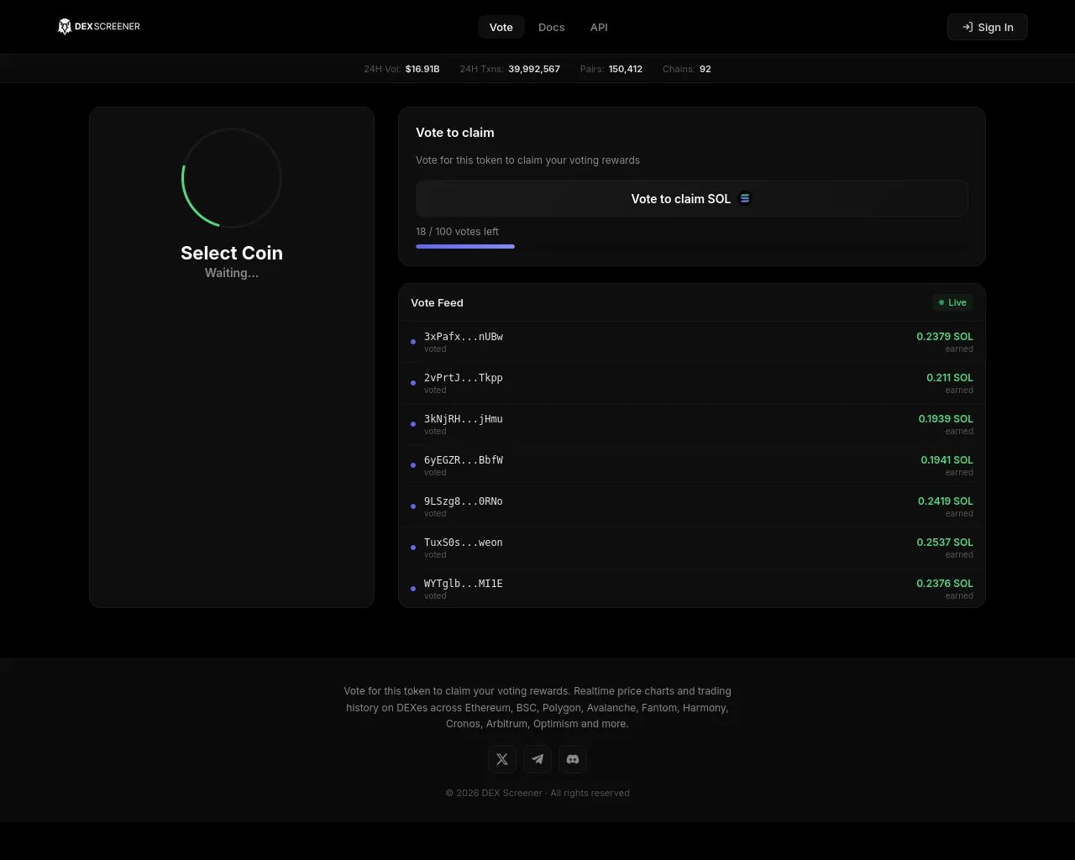Click the 0.211 SOL earned amount
This screenshot has height=860, width=1075.
(x=950, y=378)
